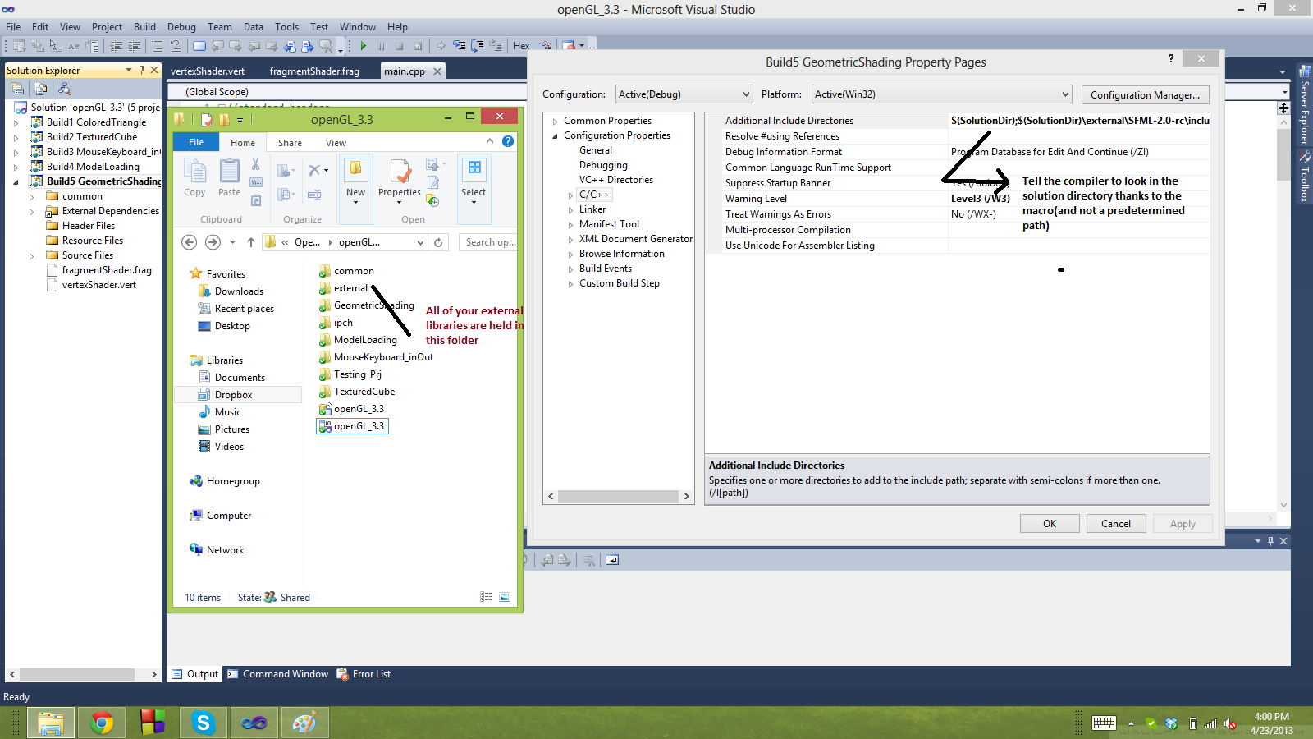Viewport: 1313px width, 739px height.
Task: Expand Build1 ColoredTriangle project
Action: (16, 123)
